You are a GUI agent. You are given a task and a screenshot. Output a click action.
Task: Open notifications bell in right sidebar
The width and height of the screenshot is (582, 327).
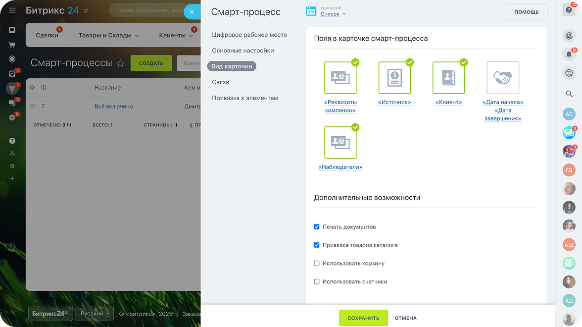(569, 54)
